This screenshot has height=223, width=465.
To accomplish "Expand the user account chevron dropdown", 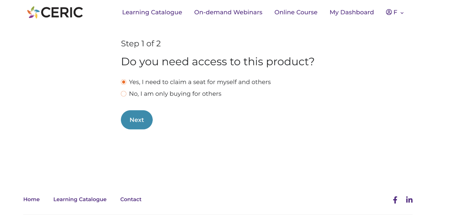I will (x=402, y=13).
